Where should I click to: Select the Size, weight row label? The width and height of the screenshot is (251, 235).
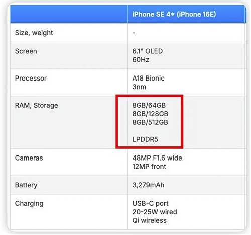[x=34, y=33]
